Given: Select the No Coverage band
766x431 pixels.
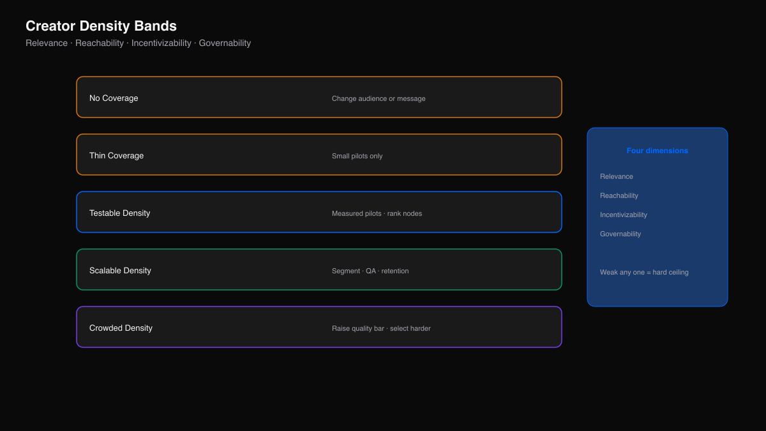Looking at the screenshot, I should pos(319,97).
